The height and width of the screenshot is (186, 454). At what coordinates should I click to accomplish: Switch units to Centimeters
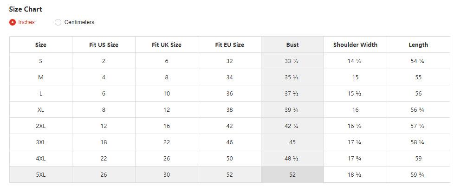point(58,22)
